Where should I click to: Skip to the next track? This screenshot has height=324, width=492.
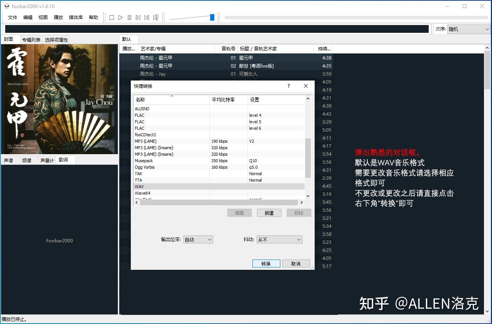pyautogui.click(x=147, y=18)
